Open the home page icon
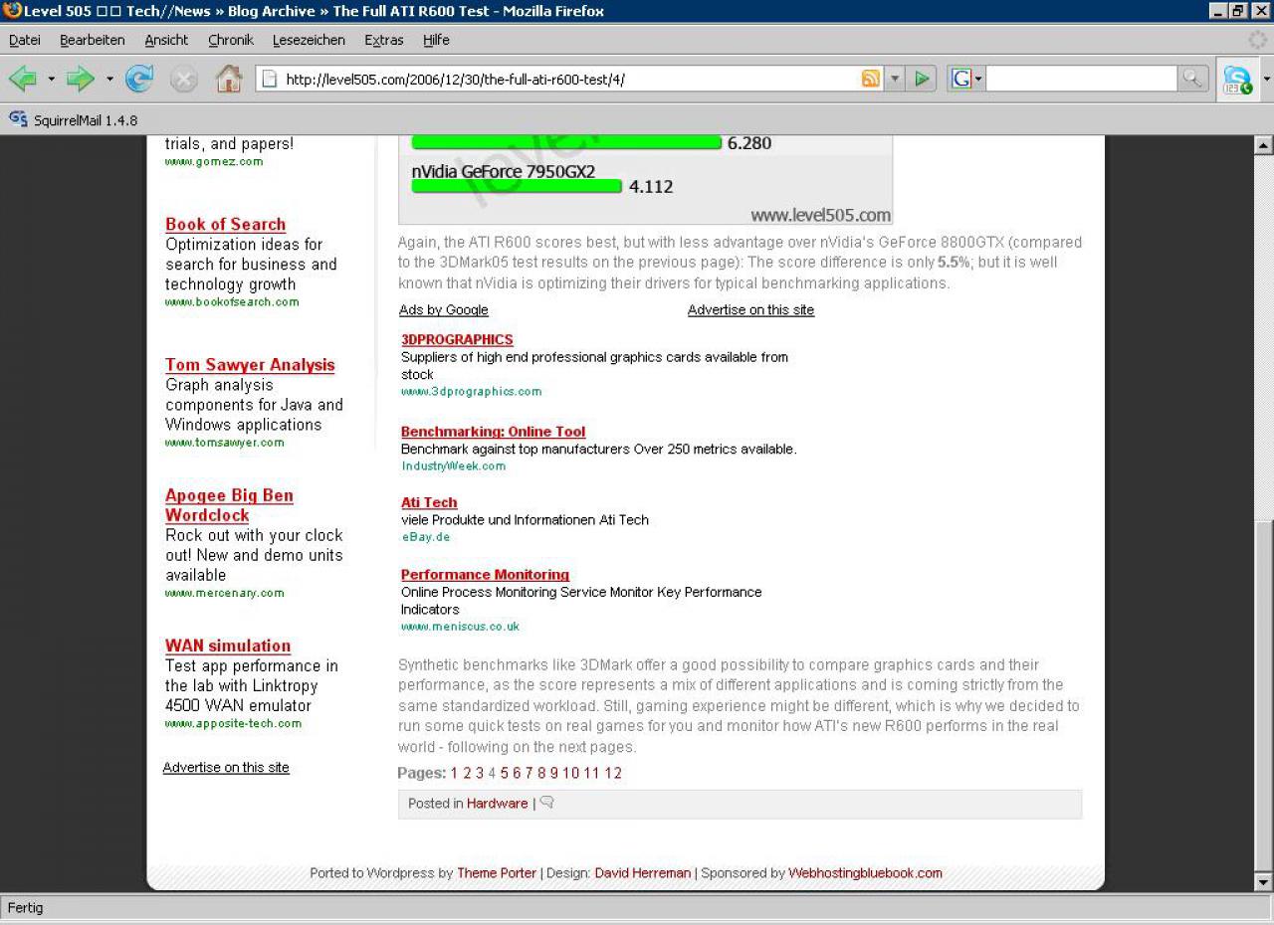Image resolution: width=1274 pixels, height=925 pixels. pos(229,79)
